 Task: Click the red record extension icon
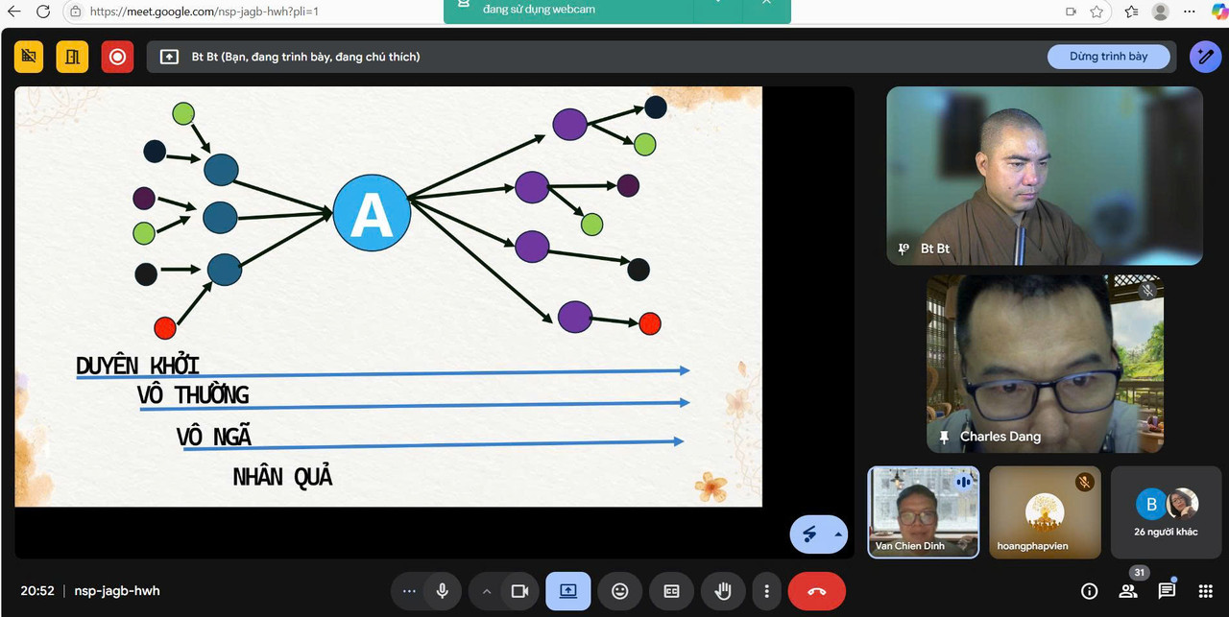click(x=117, y=57)
